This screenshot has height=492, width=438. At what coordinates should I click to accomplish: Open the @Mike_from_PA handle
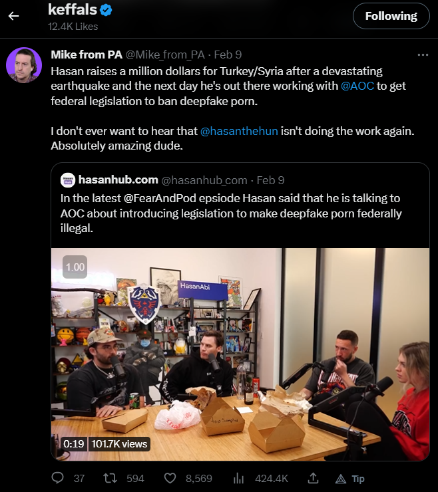165,55
